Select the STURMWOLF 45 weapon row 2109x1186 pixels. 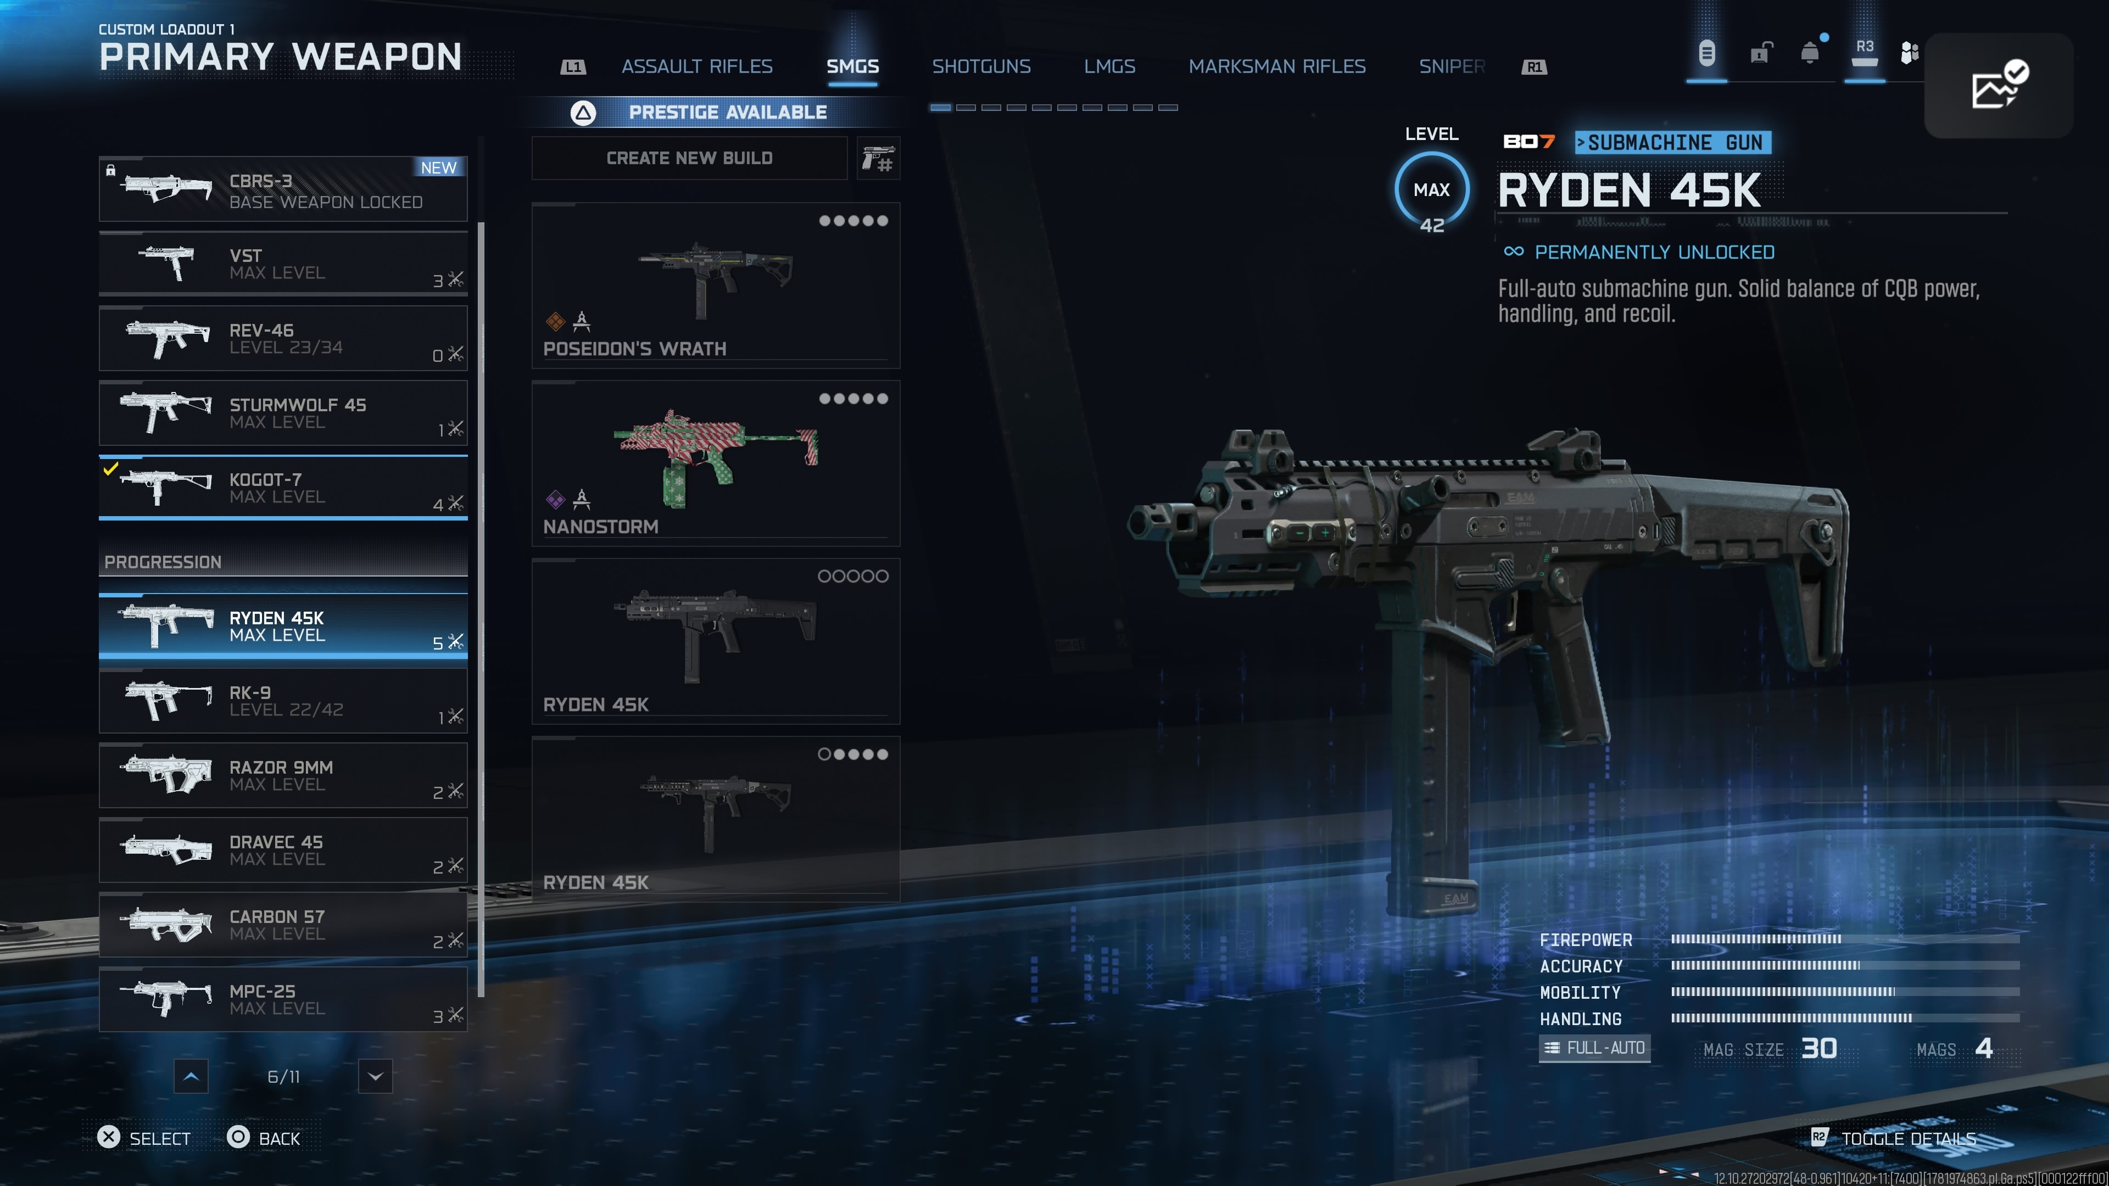[283, 413]
